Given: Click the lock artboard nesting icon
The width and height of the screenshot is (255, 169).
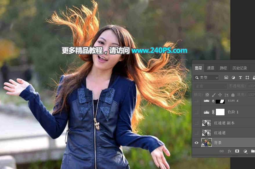Looking at the screenshot, I should (x=227, y=95).
